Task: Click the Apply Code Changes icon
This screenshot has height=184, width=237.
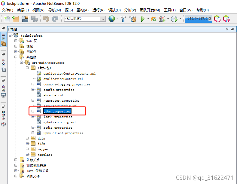Action: click(x=153, y=19)
